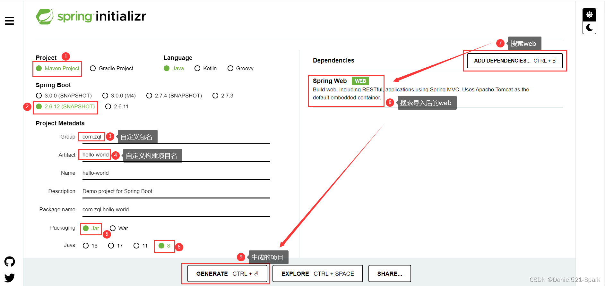This screenshot has width=605, height=286.
Task: Open the Twitter link icon
Action: pos(10,278)
